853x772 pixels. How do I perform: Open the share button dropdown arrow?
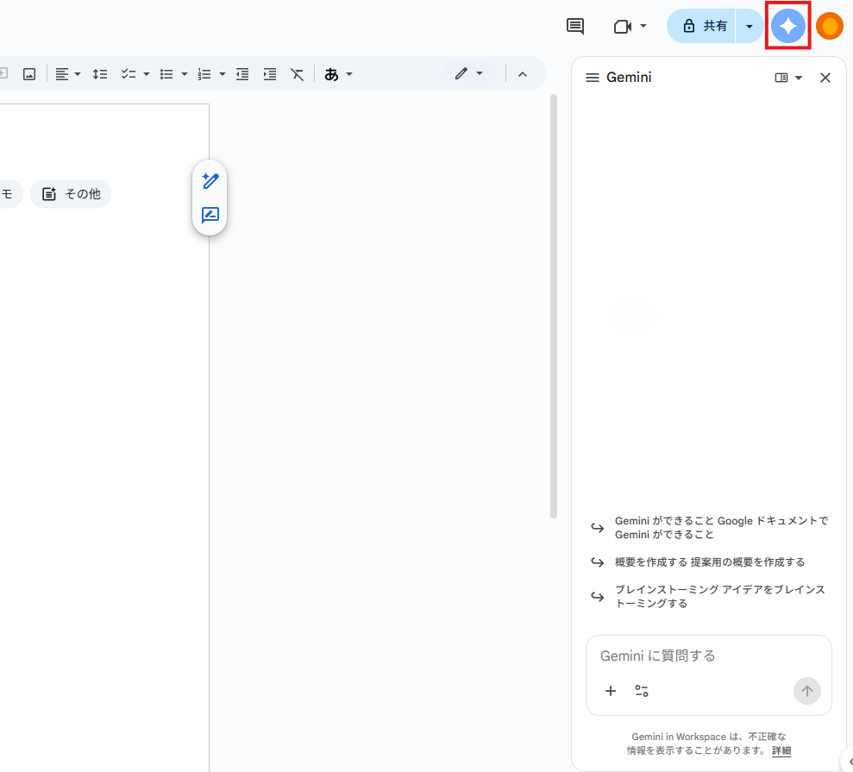[x=749, y=26]
